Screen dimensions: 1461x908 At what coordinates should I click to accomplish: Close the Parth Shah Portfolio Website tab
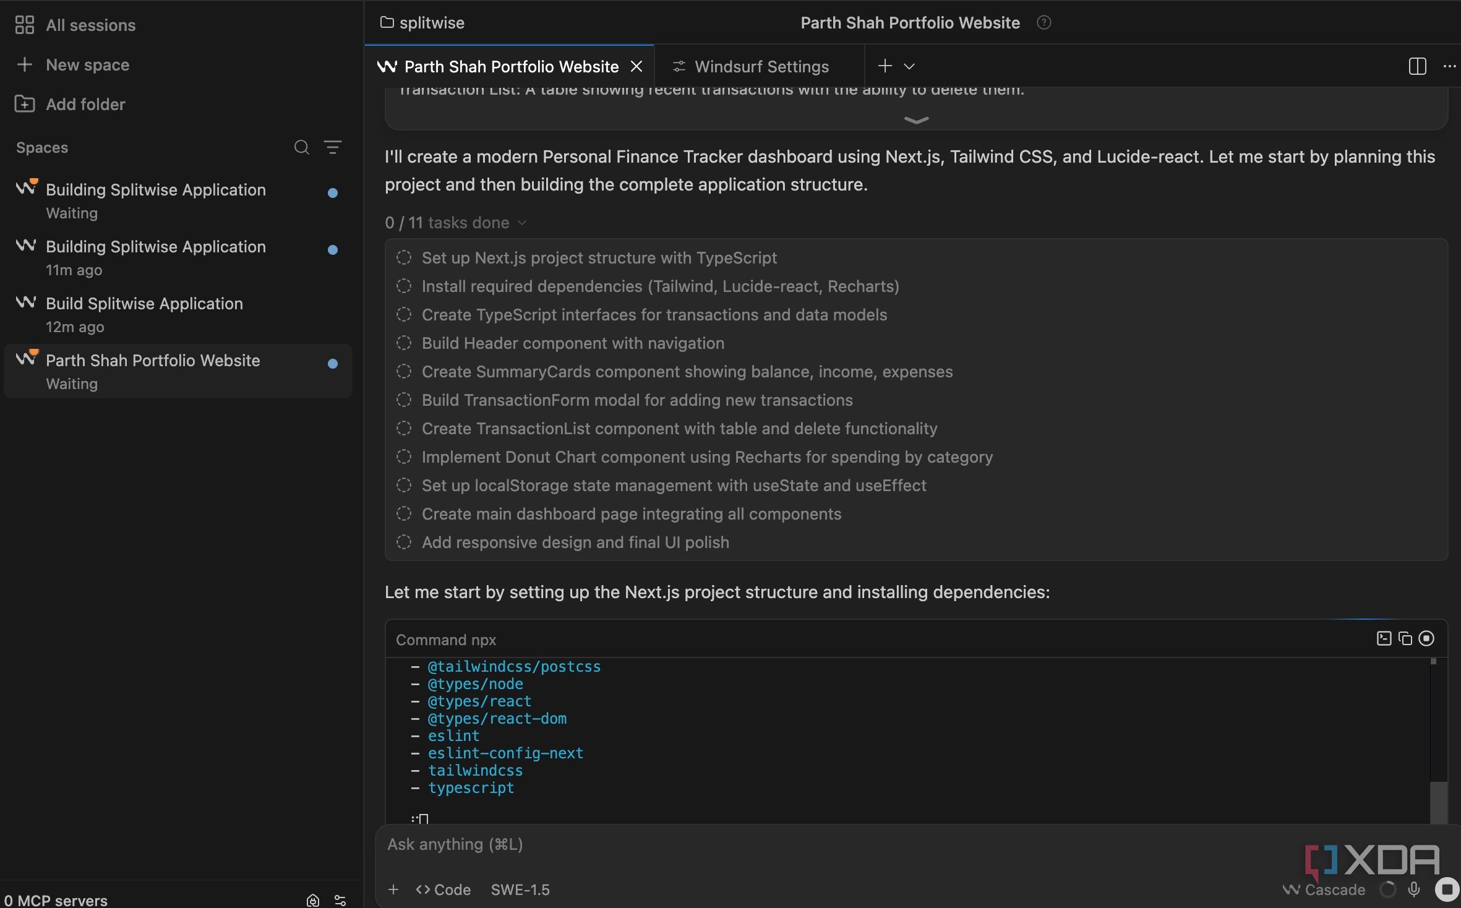(x=636, y=66)
